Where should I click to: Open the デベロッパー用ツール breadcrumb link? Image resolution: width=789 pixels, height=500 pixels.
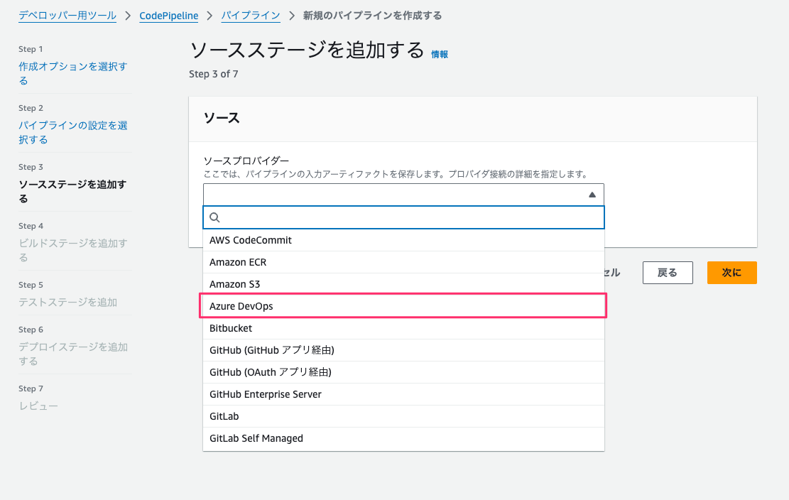[67, 16]
